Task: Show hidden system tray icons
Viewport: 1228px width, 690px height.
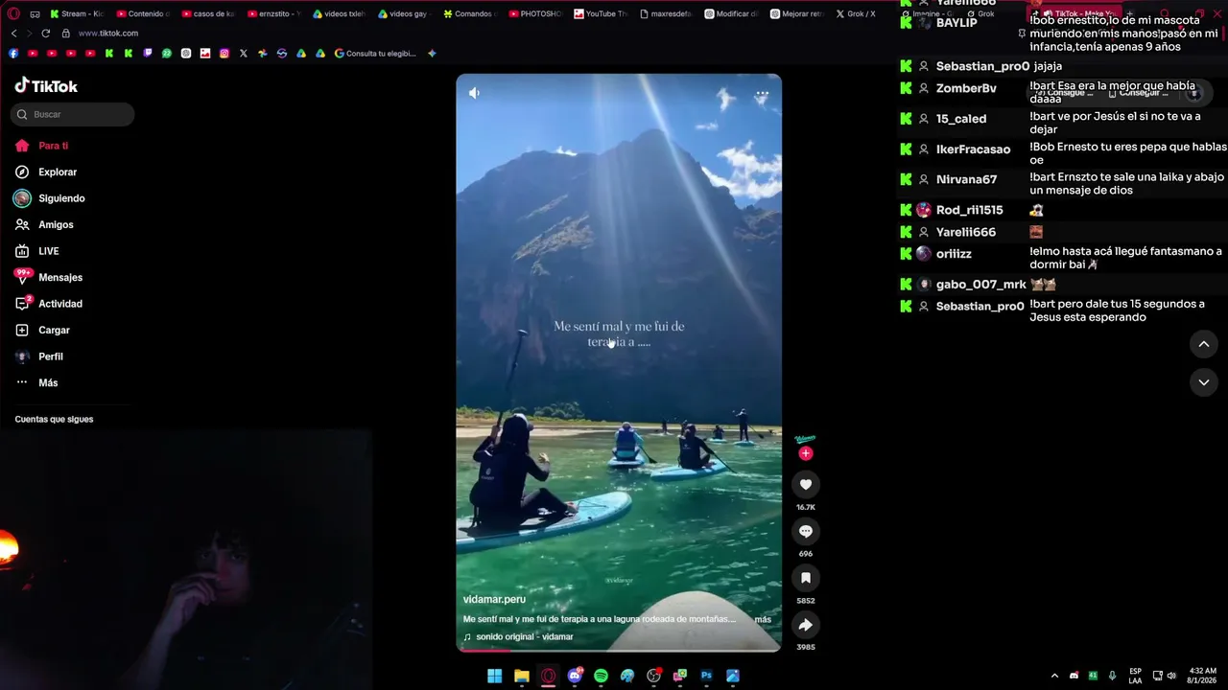Action: pos(1054,676)
